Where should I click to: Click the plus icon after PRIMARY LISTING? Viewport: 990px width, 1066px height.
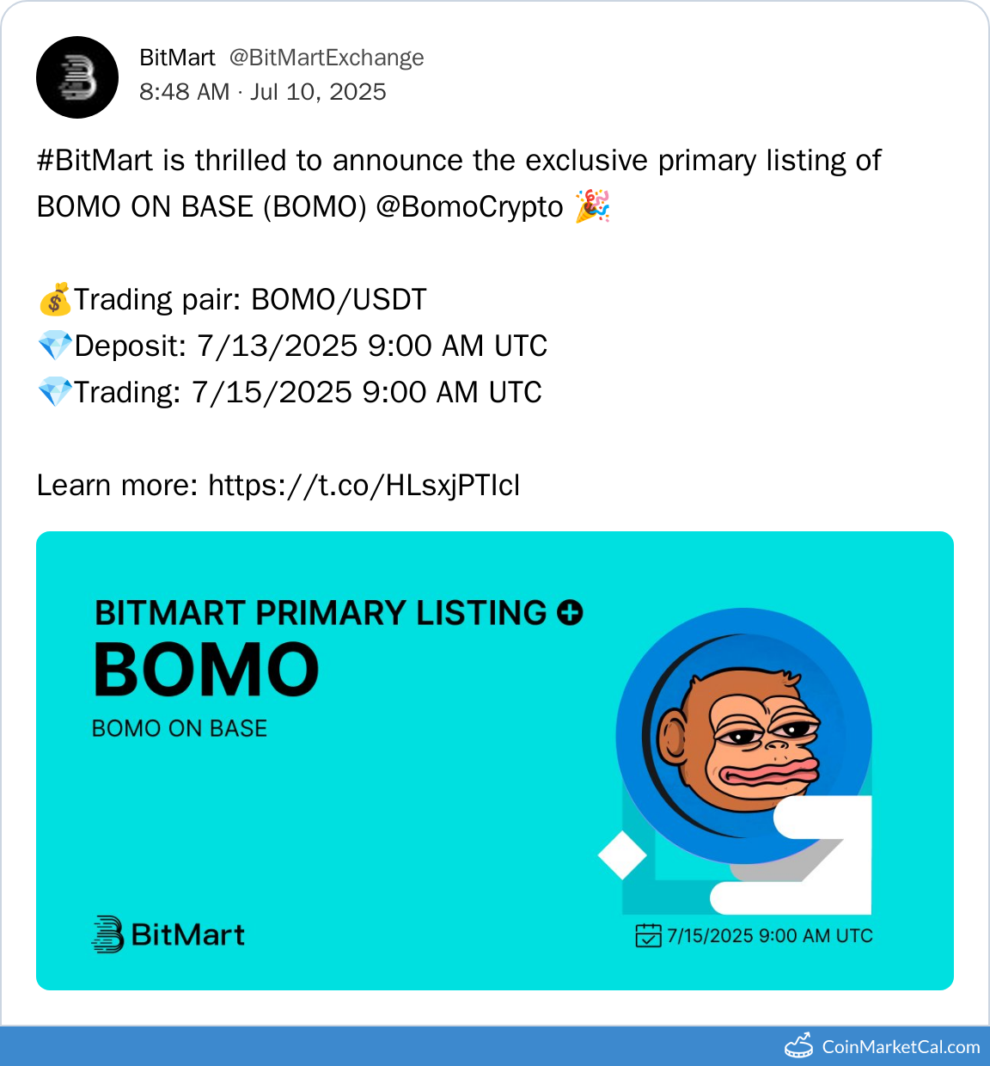(x=570, y=613)
